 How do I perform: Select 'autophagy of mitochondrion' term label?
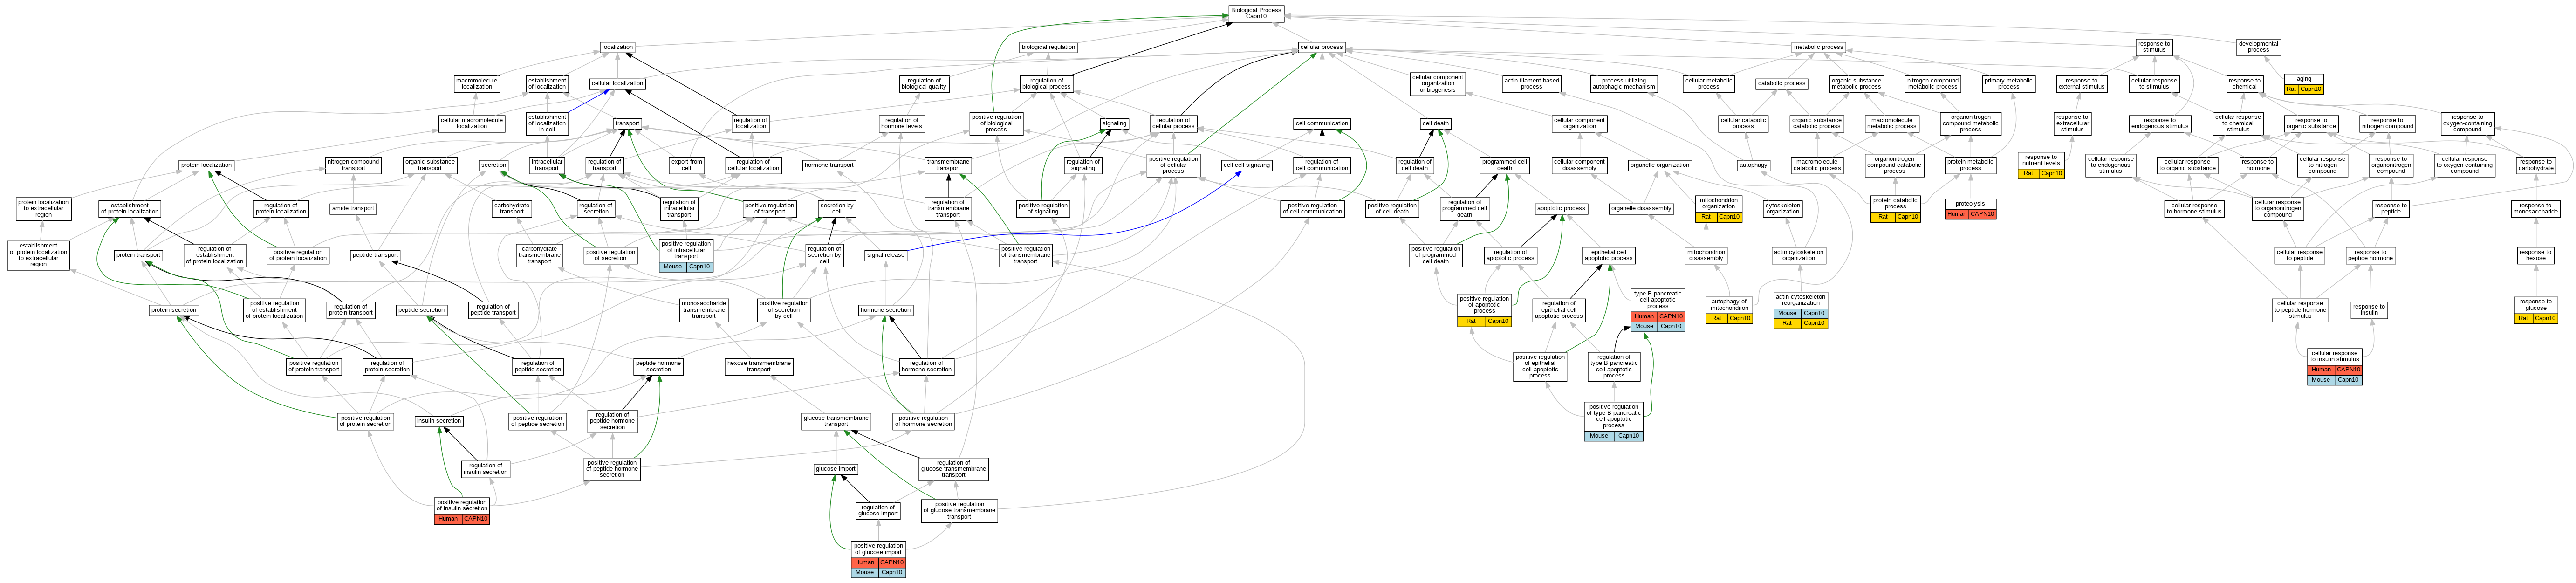coord(1729,304)
